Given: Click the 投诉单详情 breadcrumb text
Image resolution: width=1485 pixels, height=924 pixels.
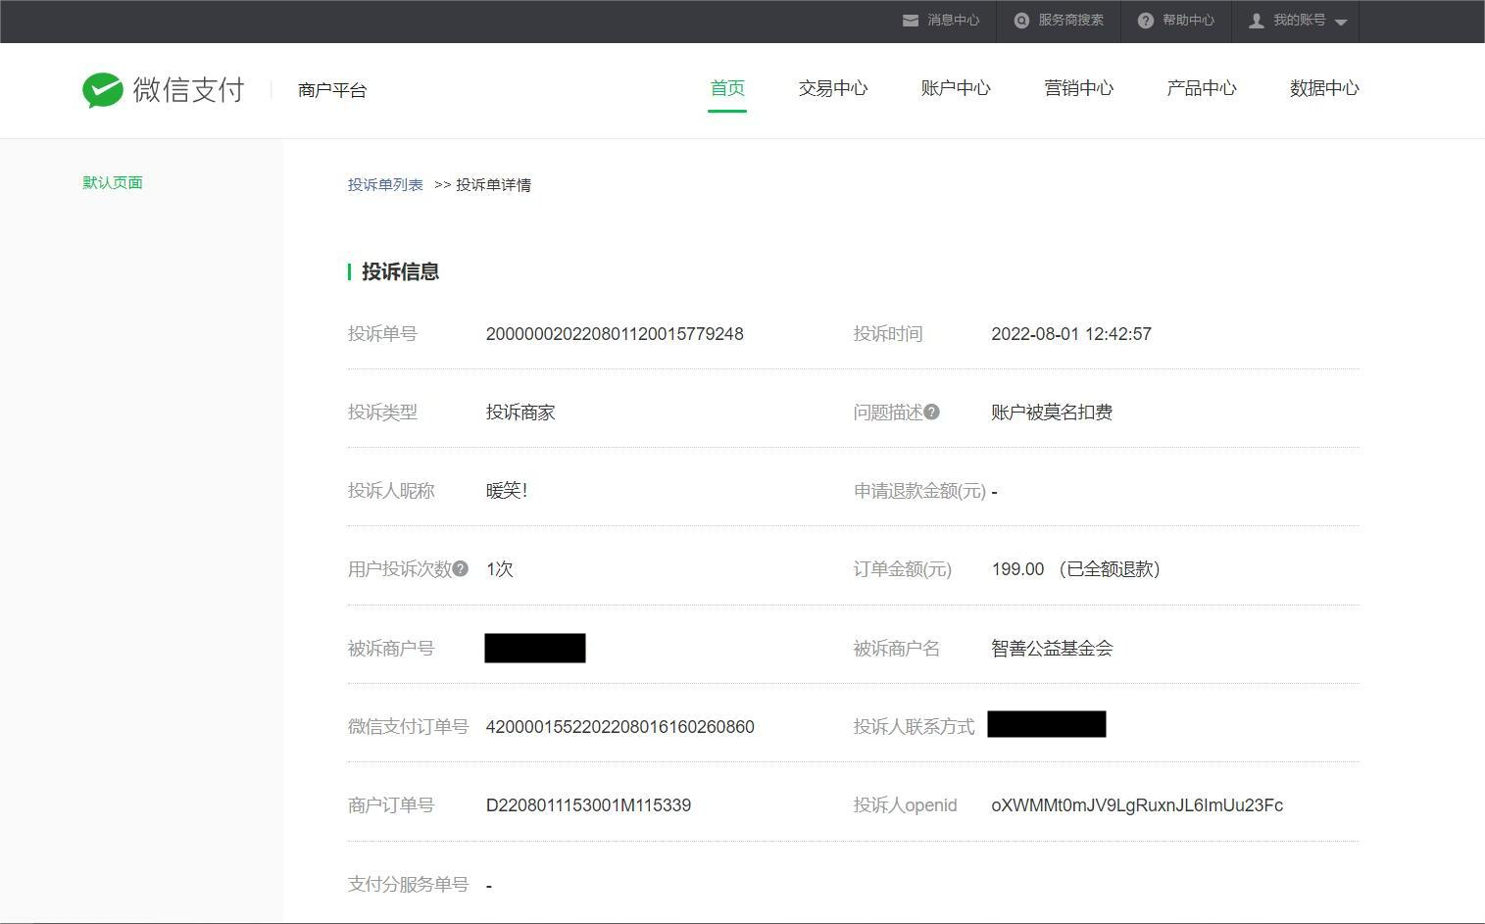Looking at the screenshot, I should (493, 184).
